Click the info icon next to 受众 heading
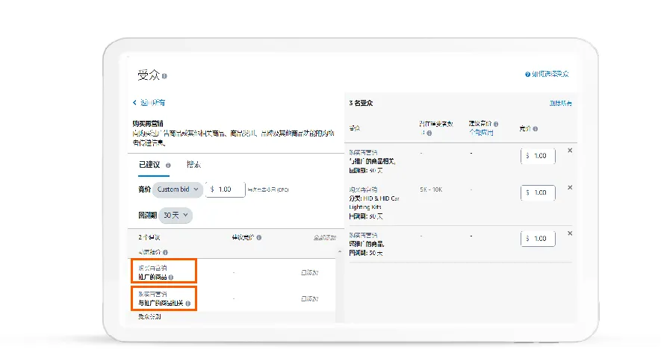This screenshot has width=661, height=364. 164,76
